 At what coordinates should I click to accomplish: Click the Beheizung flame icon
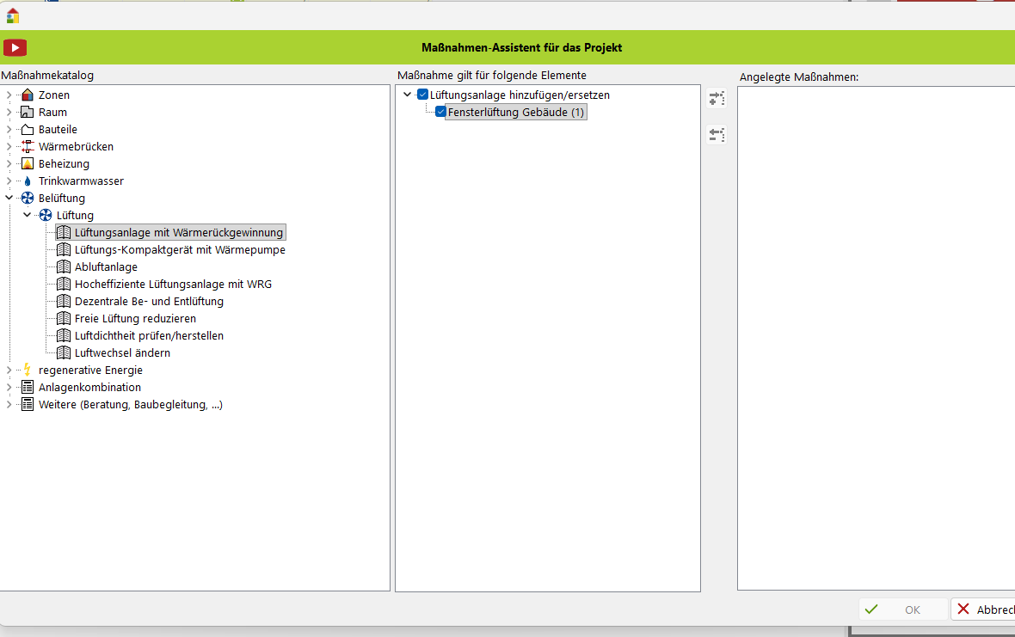(28, 164)
